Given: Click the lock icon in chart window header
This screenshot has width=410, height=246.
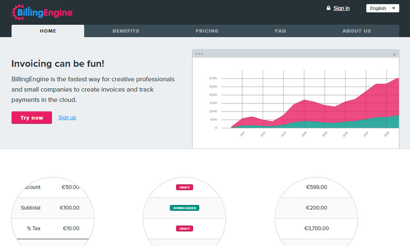Looking at the screenshot, I should click(x=394, y=54).
